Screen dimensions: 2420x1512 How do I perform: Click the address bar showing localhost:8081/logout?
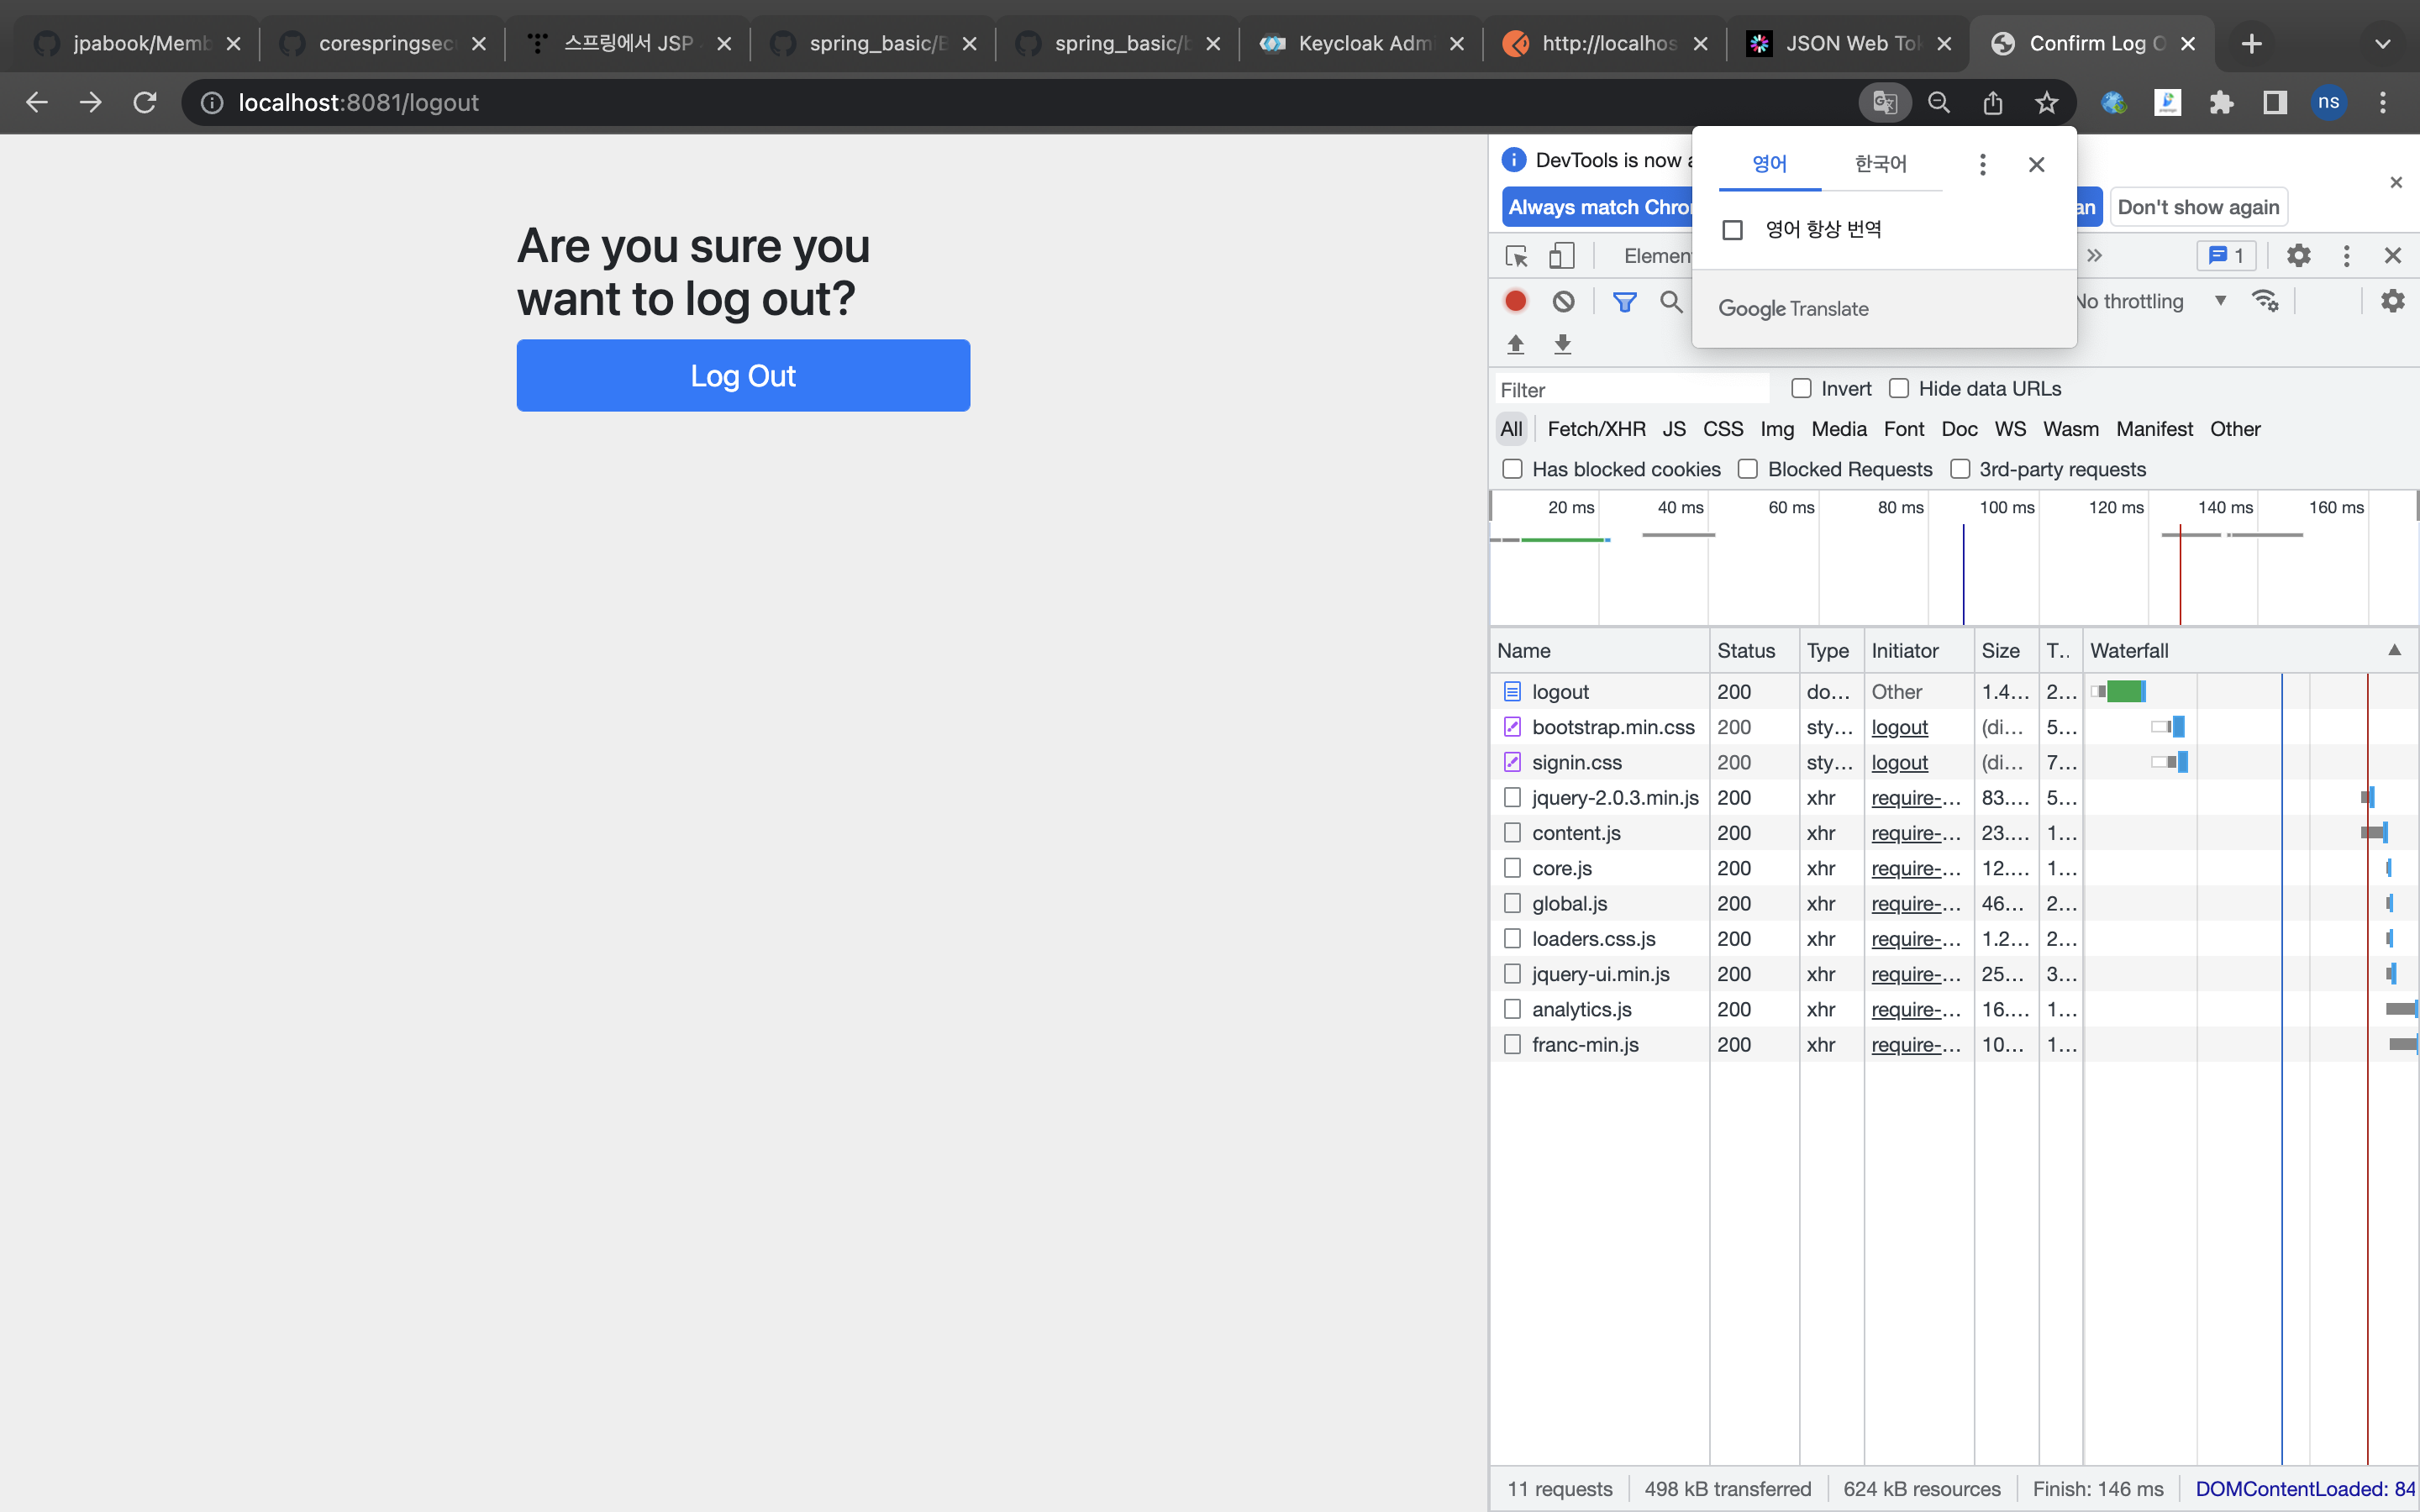click(x=1020, y=102)
